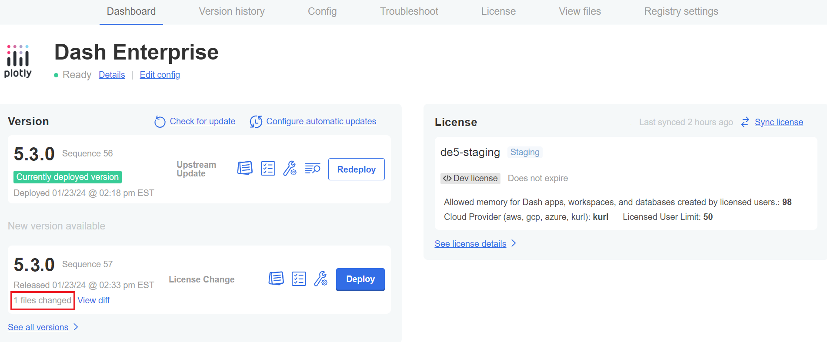This screenshot has width=827, height=342.
Task: Click wrench config icon for Sequence 57
Action: pyautogui.click(x=321, y=279)
